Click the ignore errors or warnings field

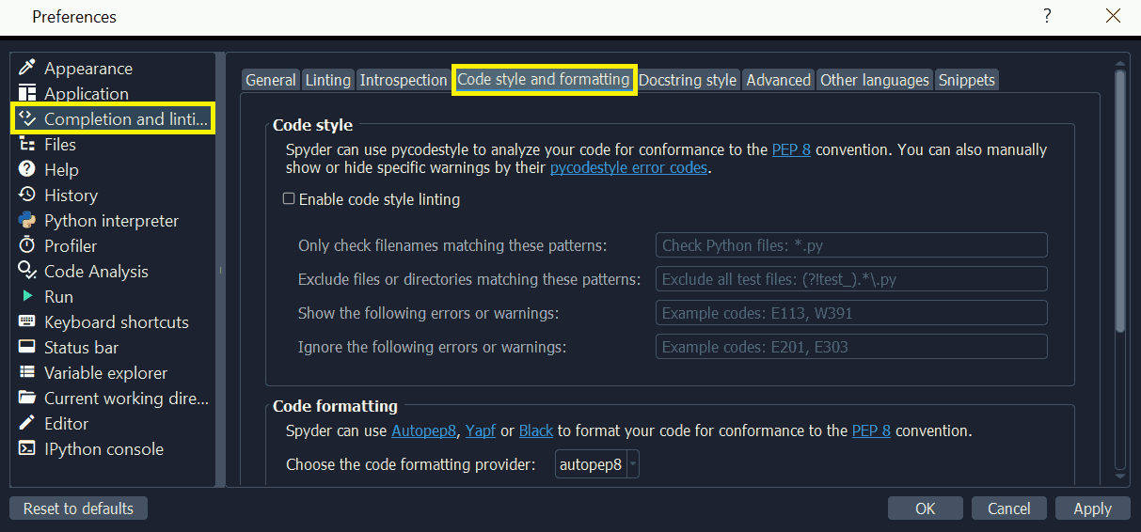tap(851, 347)
